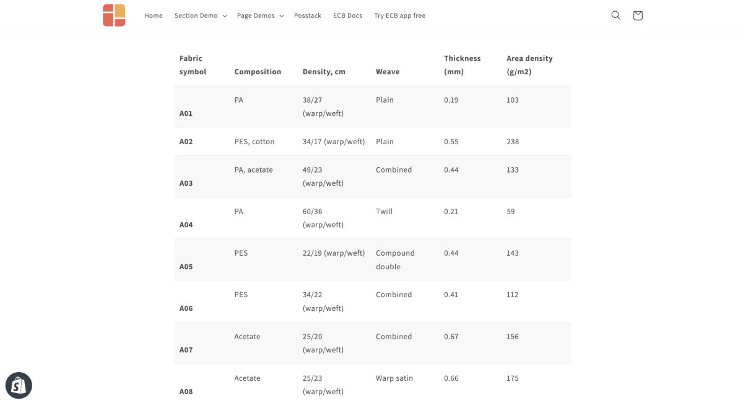The image size is (743, 403).
Task: Click the Area density value 238
Action: click(x=512, y=141)
